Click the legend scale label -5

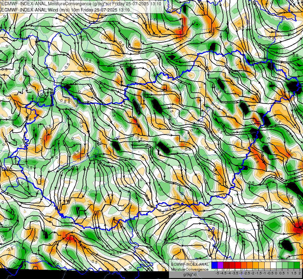coord(217,273)
